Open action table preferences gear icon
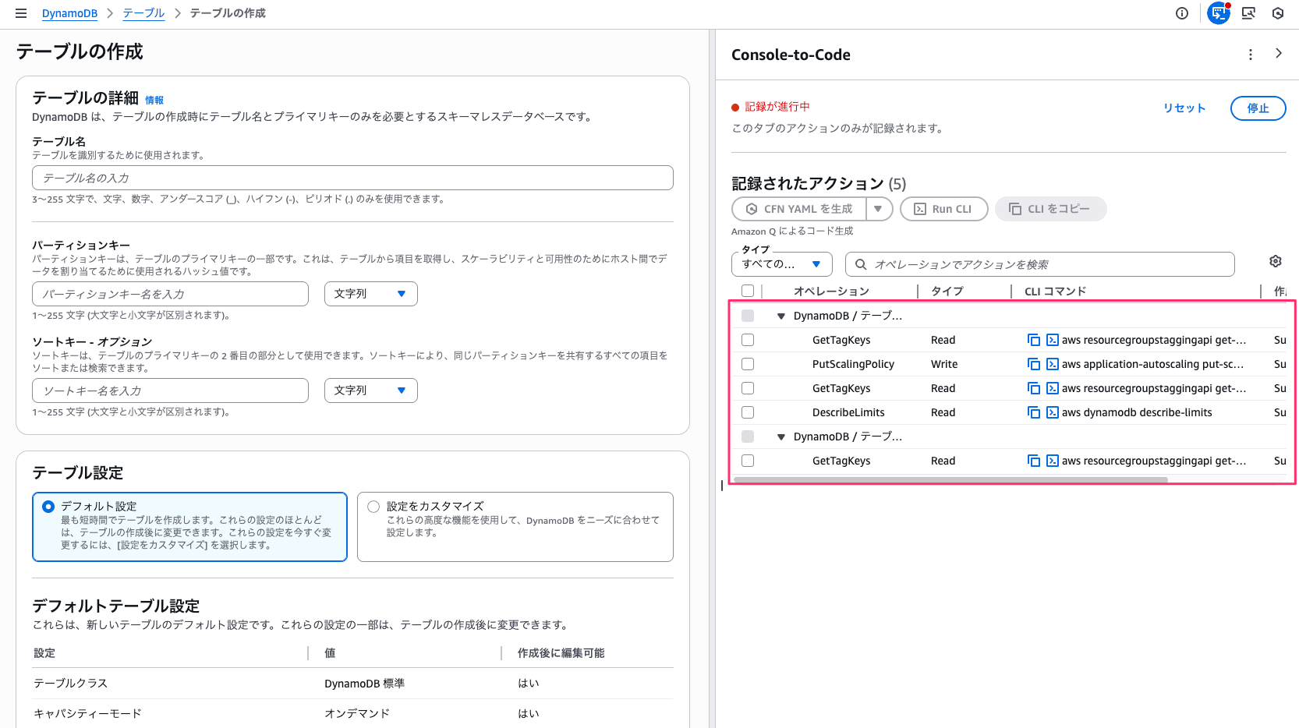The height and width of the screenshot is (728, 1299). pos(1276,261)
